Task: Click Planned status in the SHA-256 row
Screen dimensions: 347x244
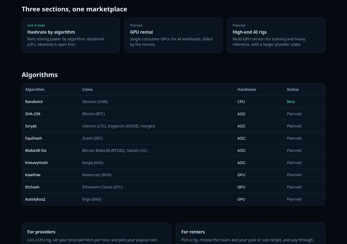Action: click(x=294, y=114)
